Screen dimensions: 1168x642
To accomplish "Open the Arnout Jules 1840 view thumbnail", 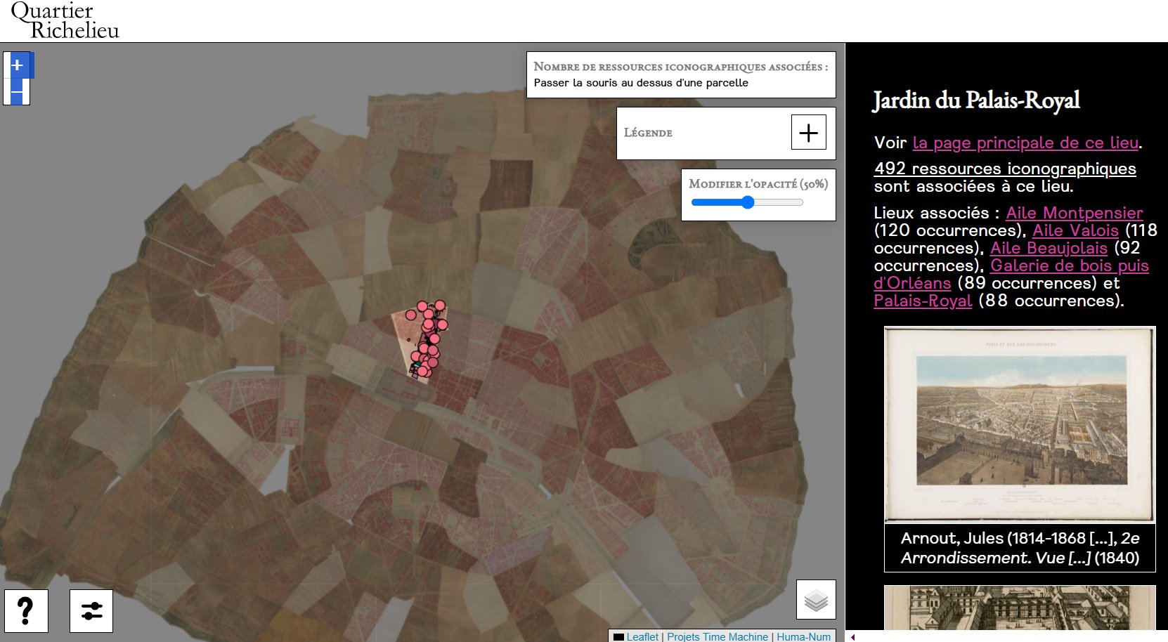I will pyautogui.click(x=1020, y=424).
